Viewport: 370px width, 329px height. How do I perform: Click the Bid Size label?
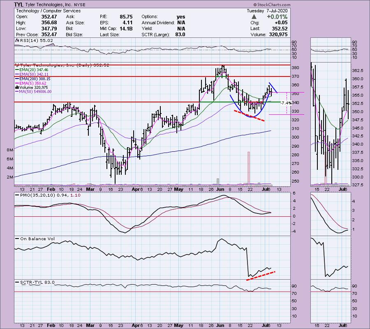point(74,35)
